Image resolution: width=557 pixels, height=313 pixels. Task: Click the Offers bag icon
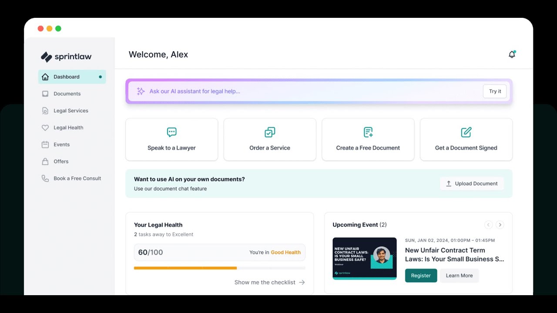45,162
